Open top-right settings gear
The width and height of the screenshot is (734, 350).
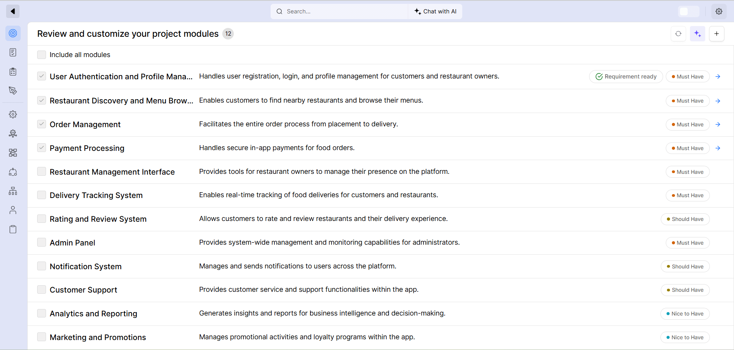coord(719,11)
